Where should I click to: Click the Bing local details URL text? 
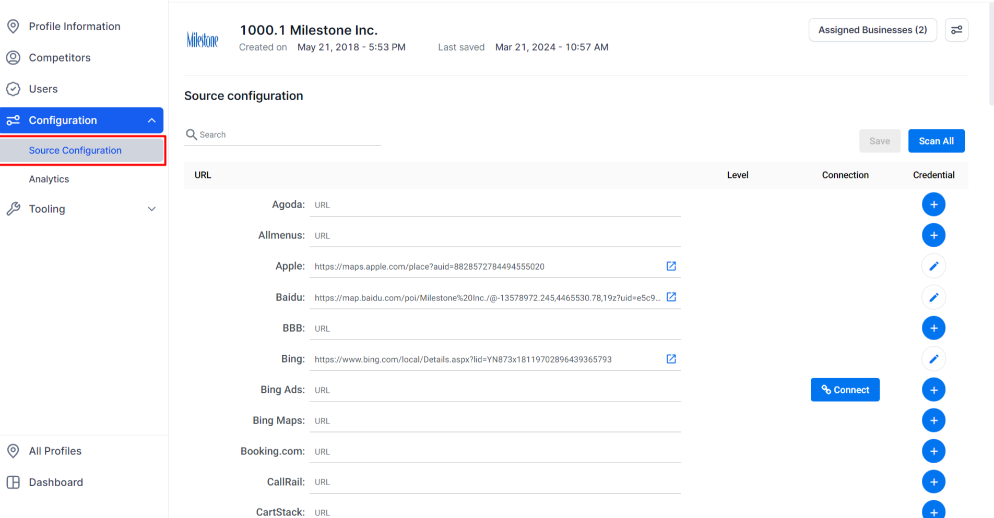point(463,359)
